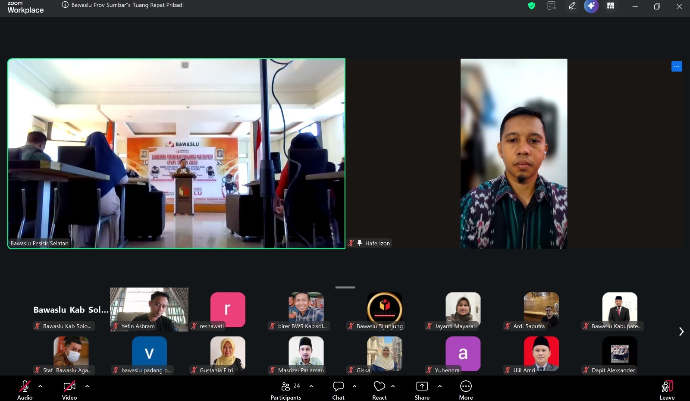The height and width of the screenshot is (401, 690).
Task: Open options on Haferizon's video tile
Action: (x=677, y=66)
